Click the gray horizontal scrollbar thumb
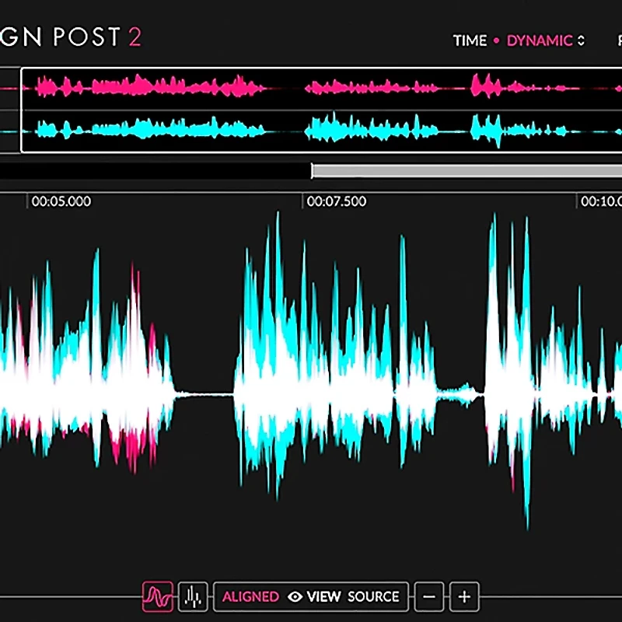The height and width of the screenshot is (622, 622). [466, 170]
